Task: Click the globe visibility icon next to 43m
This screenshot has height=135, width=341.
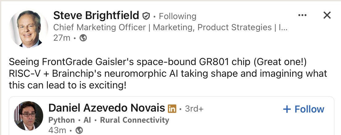Action: tap(79, 130)
